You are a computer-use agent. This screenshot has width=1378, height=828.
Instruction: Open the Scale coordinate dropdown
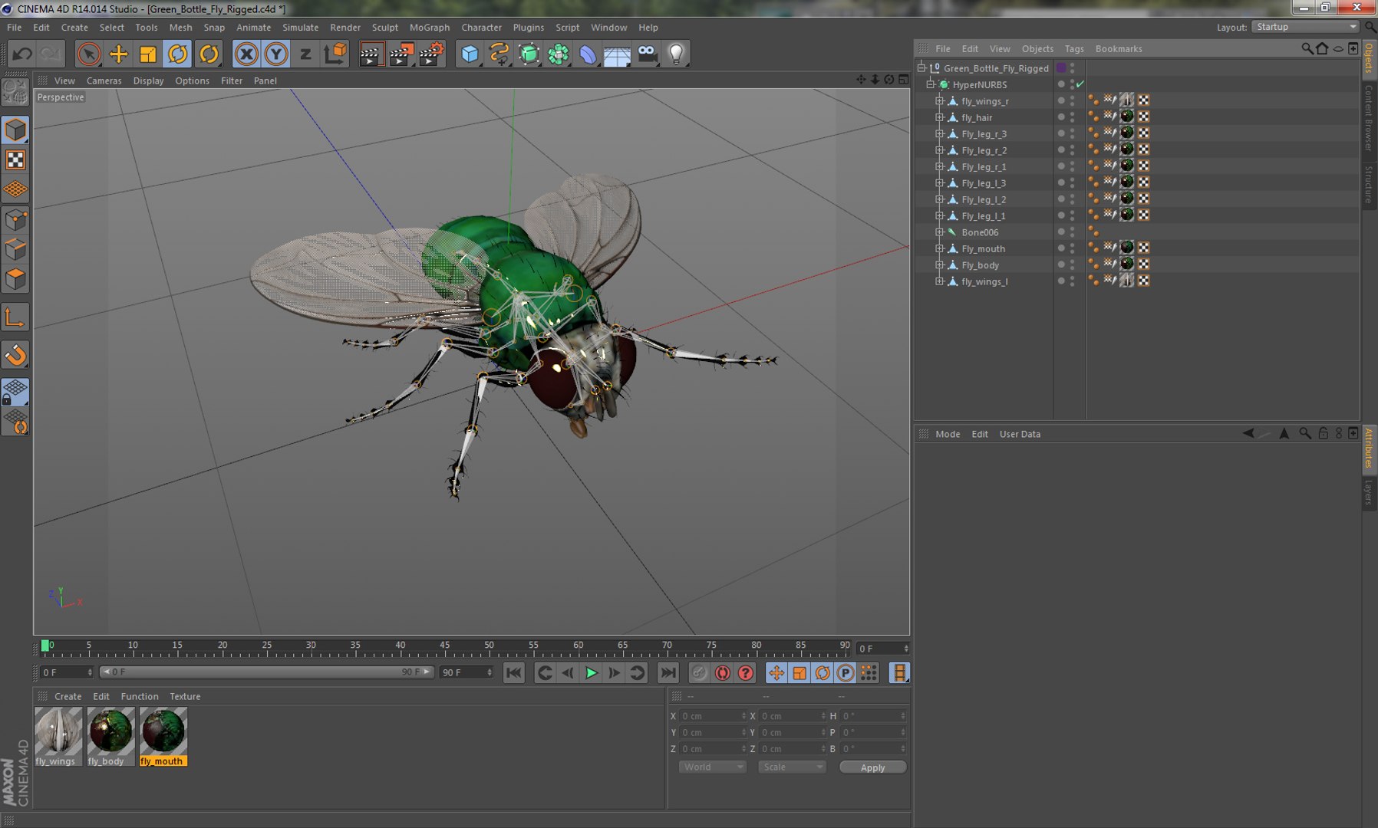coord(792,767)
